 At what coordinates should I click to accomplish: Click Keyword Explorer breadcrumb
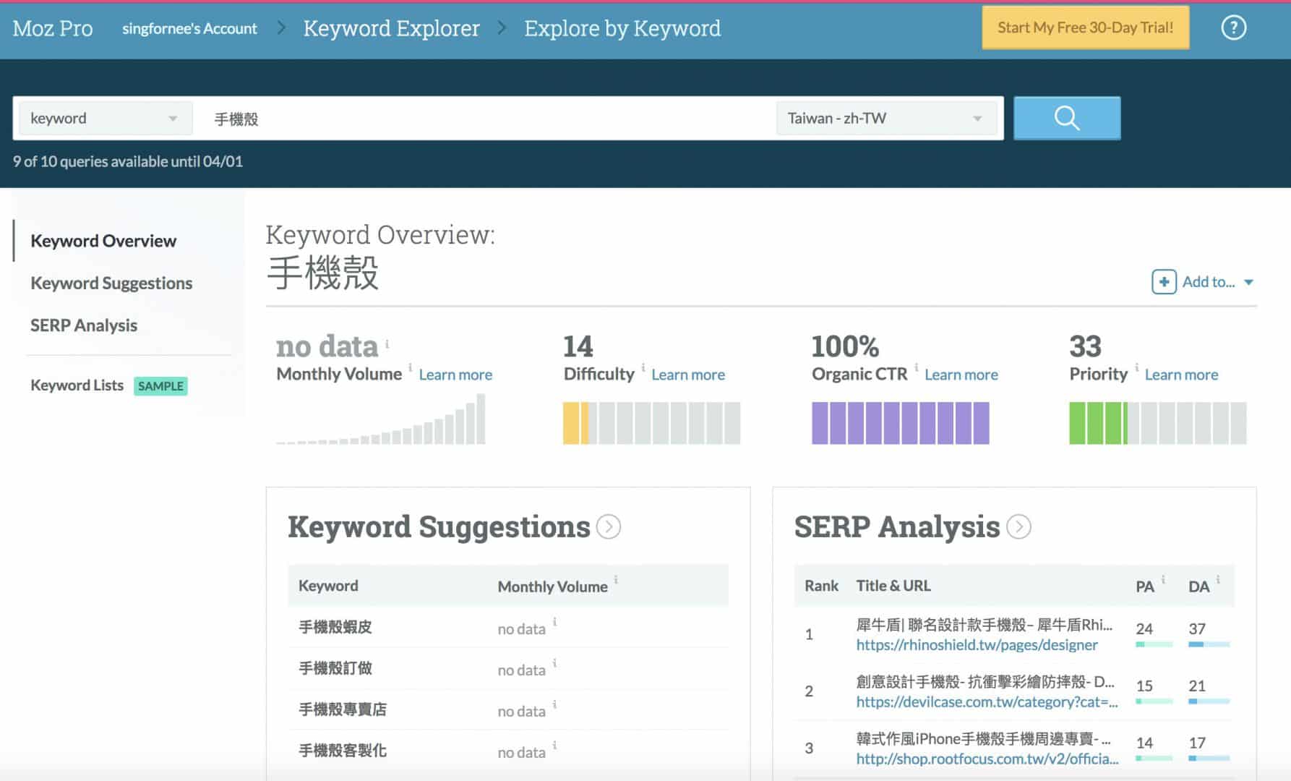(x=391, y=28)
